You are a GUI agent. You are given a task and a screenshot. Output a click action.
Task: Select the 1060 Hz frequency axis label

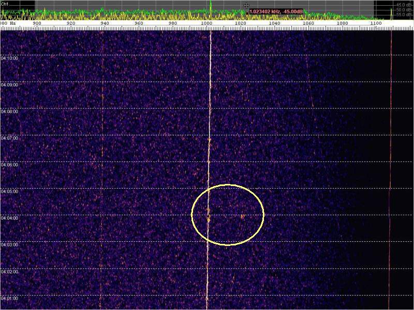[x=308, y=24]
